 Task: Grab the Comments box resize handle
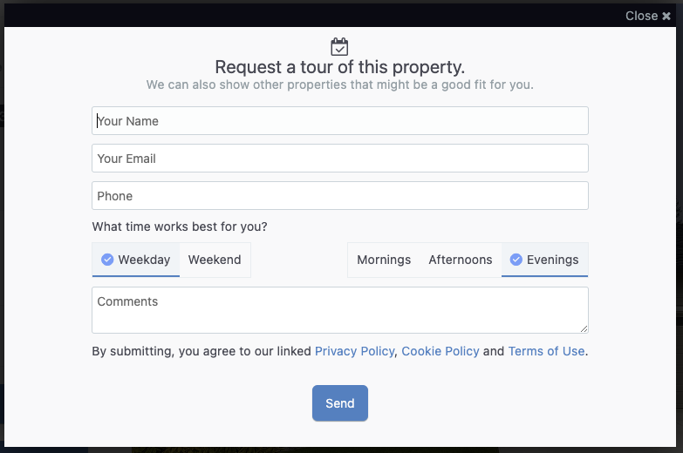[584, 329]
